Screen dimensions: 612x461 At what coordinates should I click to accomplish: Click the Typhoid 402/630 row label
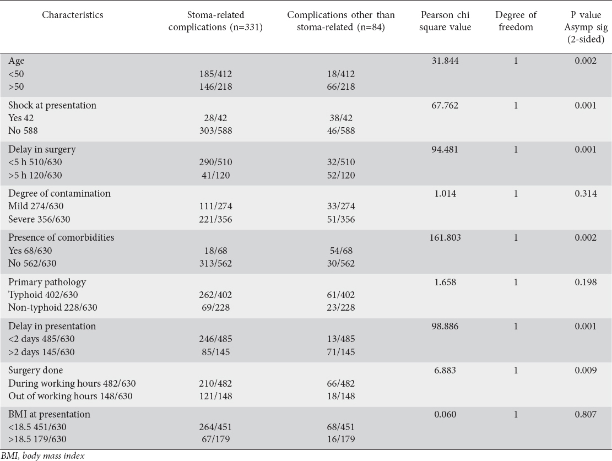(x=44, y=294)
